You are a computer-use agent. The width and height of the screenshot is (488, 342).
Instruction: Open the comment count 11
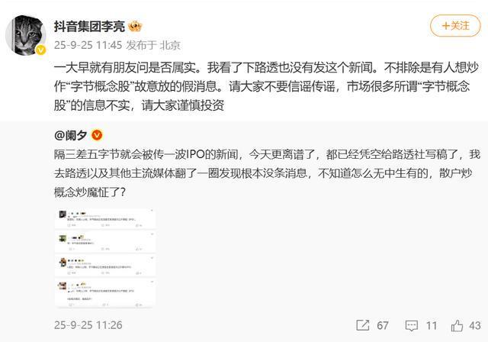pyautogui.click(x=432, y=325)
